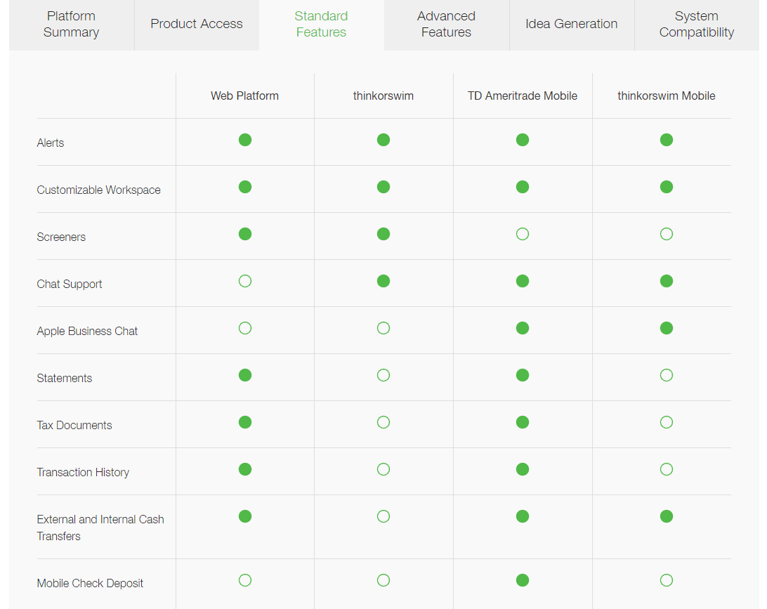Click the Tax Documents row label
Image resolution: width=767 pixels, height=609 pixels.
74,425
